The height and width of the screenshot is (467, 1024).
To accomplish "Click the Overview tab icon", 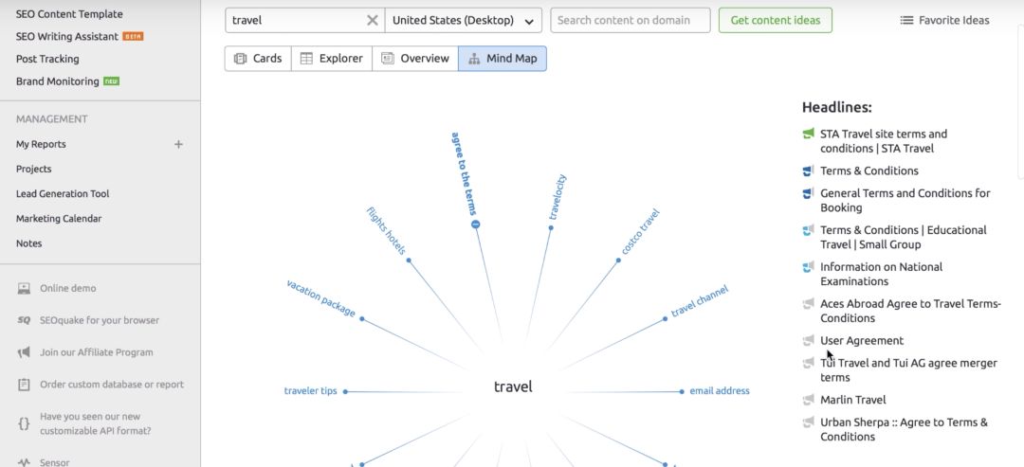I will [x=388, y=58].
